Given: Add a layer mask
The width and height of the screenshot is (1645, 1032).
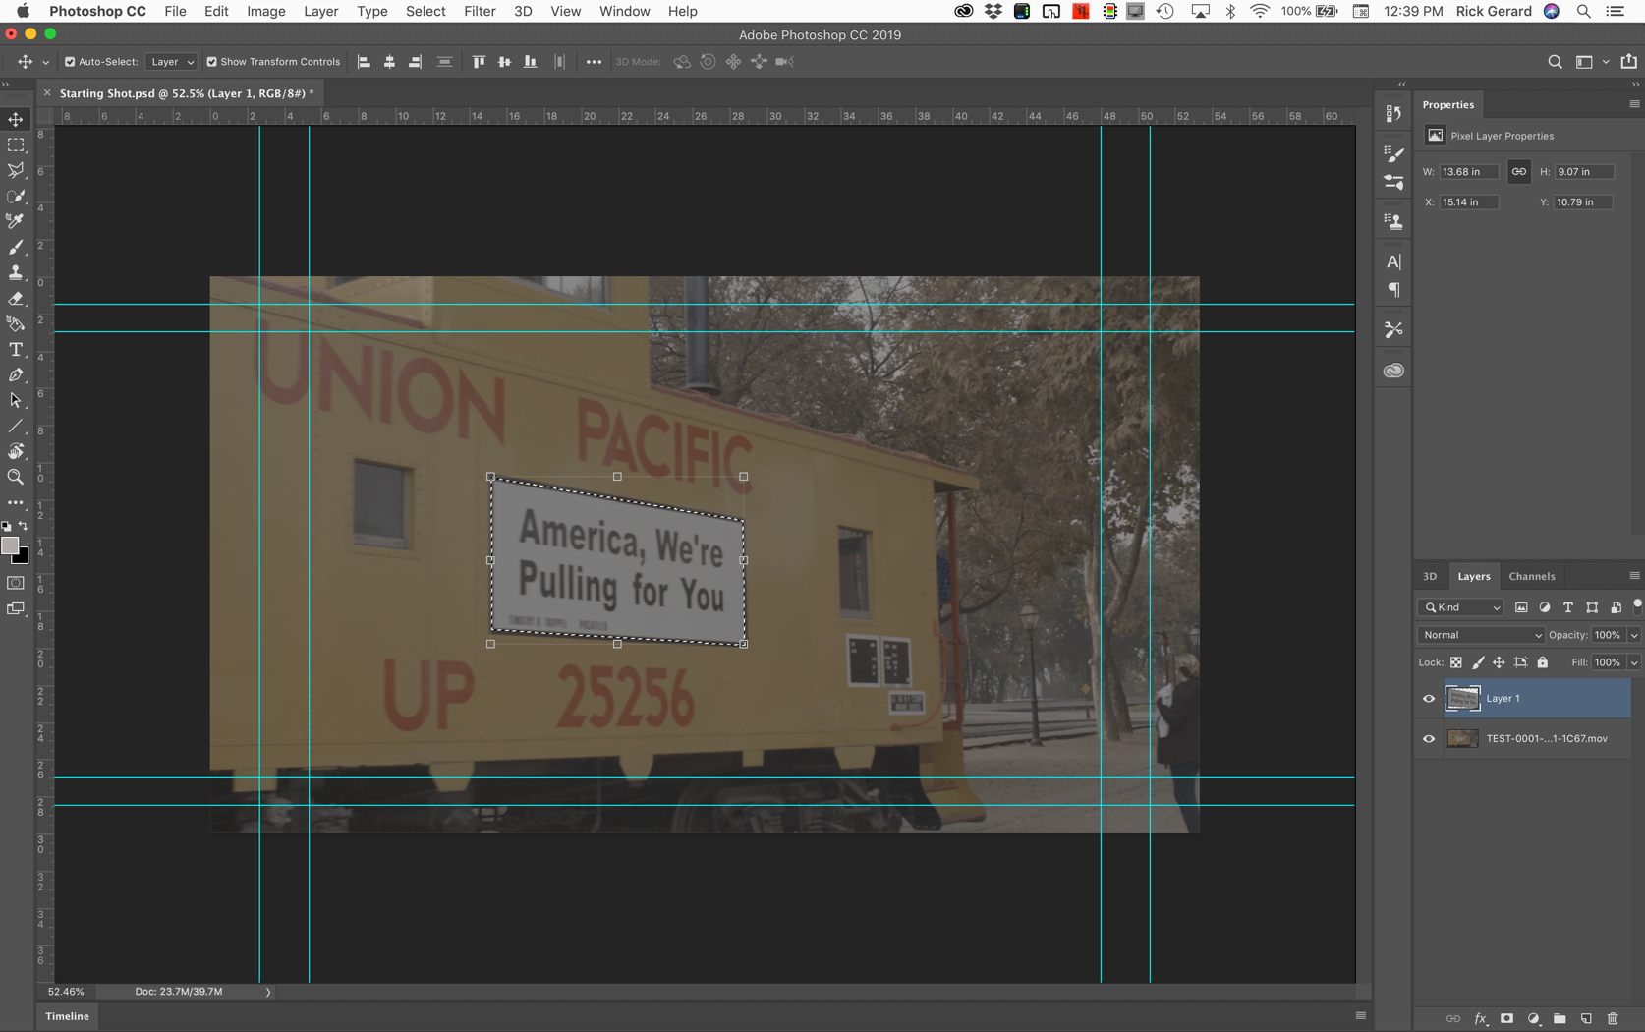Looking at the screenshot, I should pos(1506,1019).
